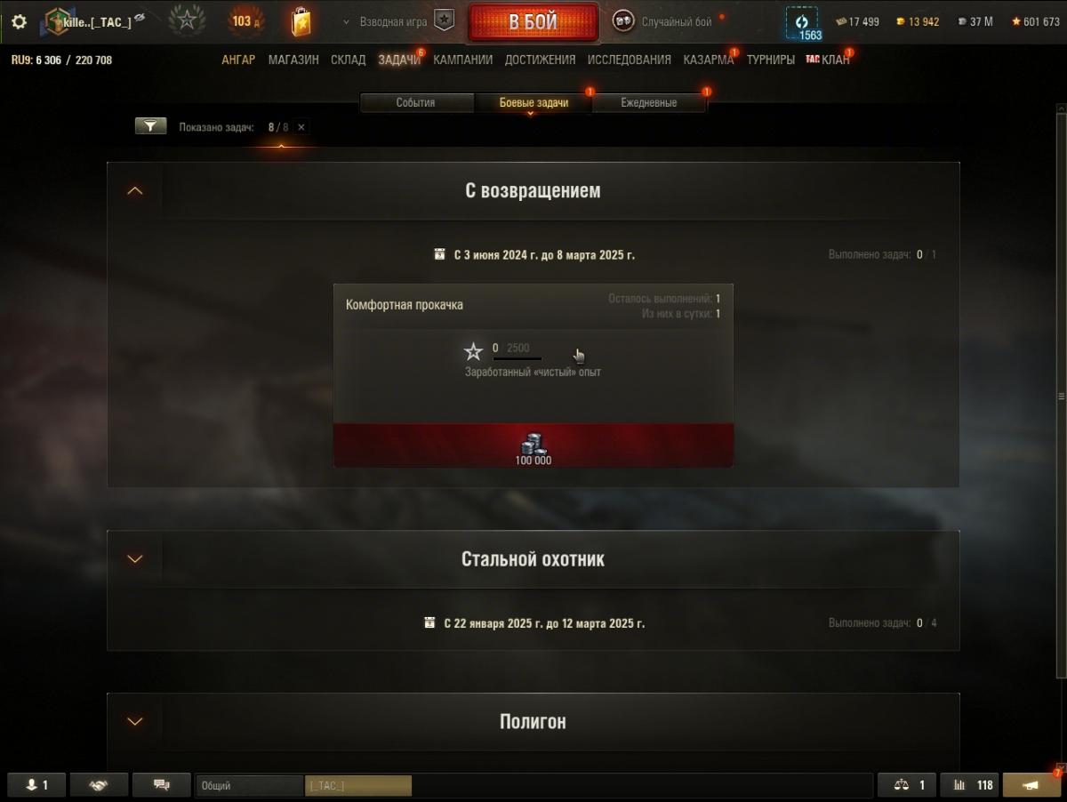
Task: Open the notifications megaphone icon
Action: point(1031,785)
